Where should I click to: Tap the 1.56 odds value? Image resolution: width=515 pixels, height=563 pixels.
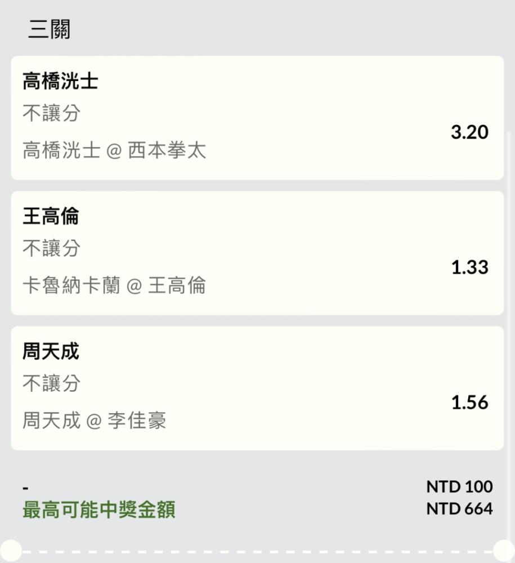click(x=469, y=403)
